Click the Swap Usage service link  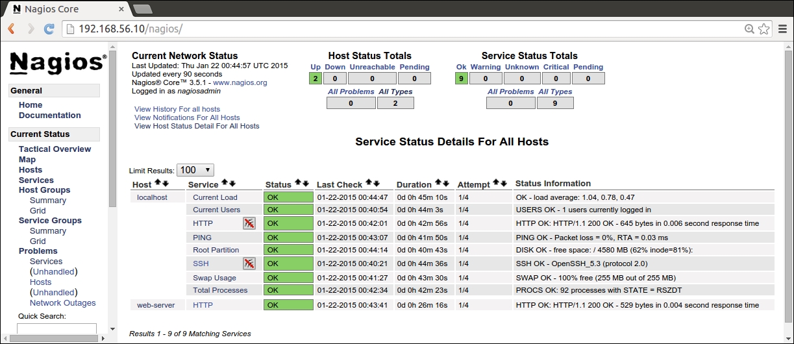click(x=214, y=278)
